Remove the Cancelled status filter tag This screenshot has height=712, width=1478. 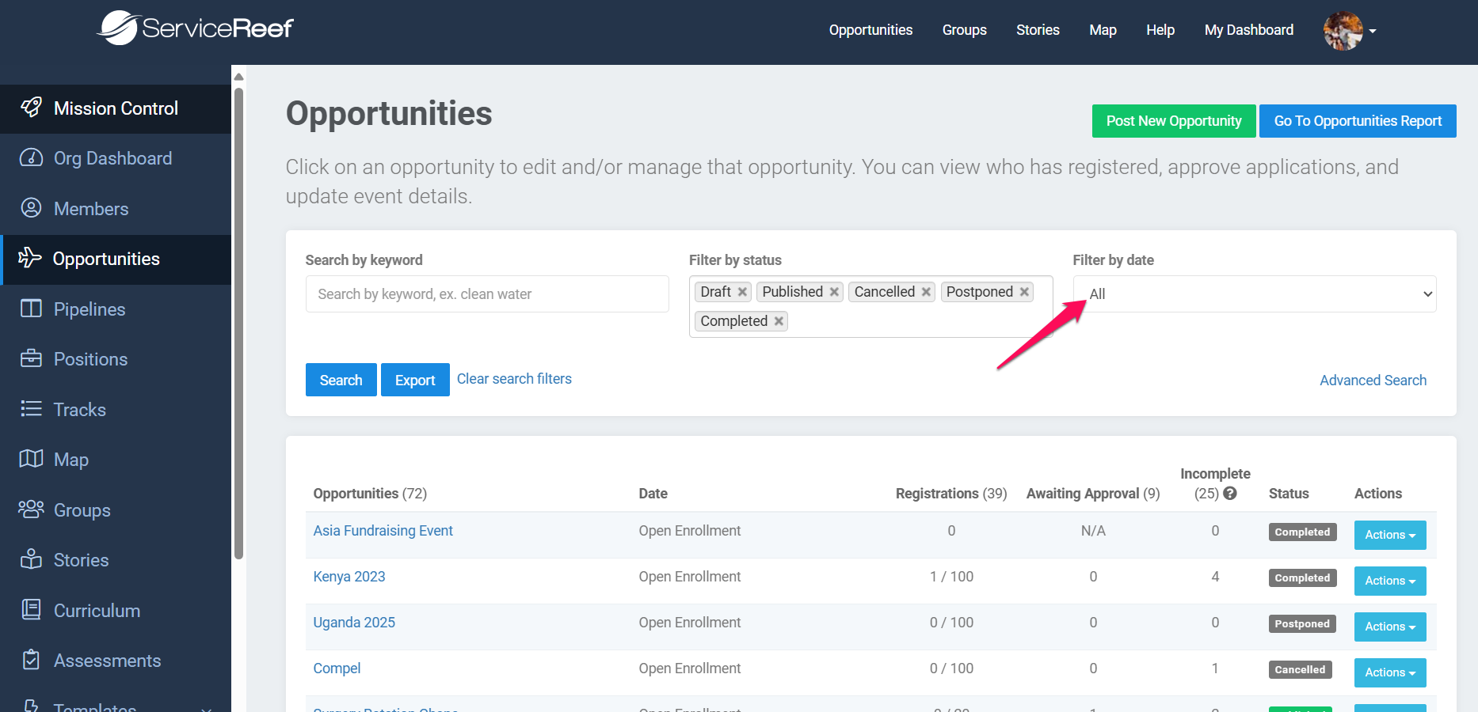(926, 292)
